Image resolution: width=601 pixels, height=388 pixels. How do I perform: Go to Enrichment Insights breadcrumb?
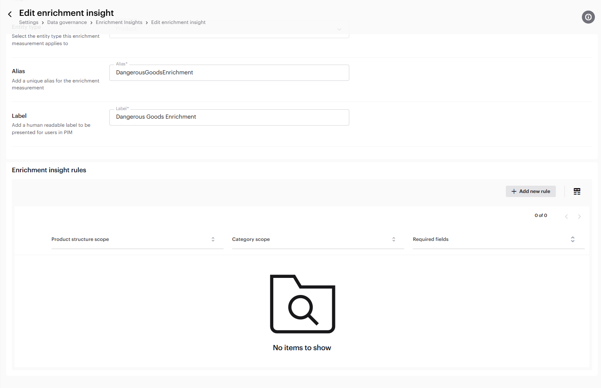(x=119, y=22)
